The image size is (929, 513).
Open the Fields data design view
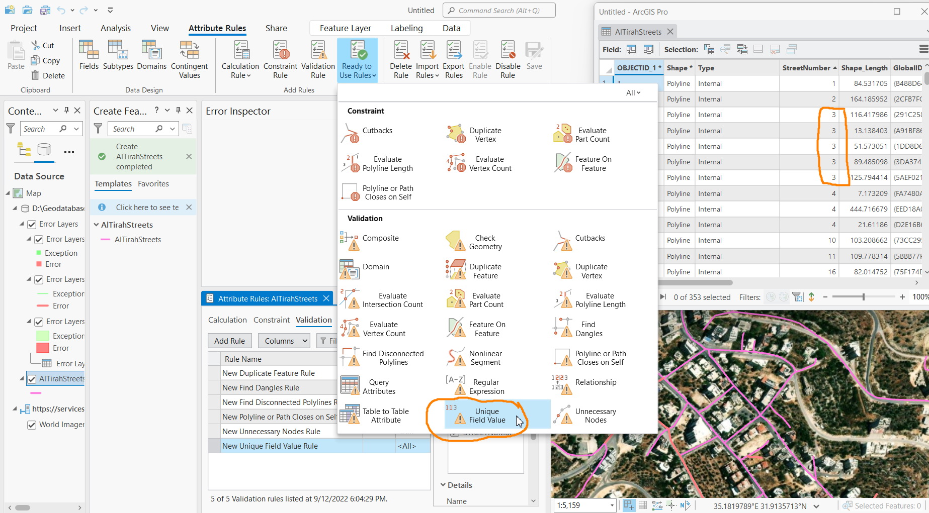(89, 55)
